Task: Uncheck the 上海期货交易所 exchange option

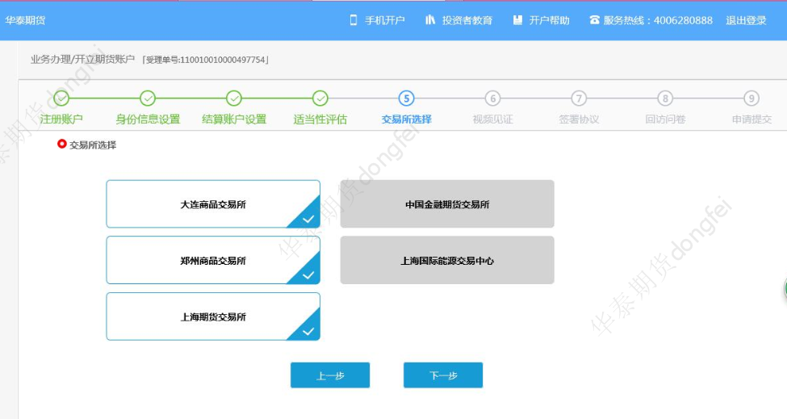Action: pyautogui.click(x=213, y=316)
